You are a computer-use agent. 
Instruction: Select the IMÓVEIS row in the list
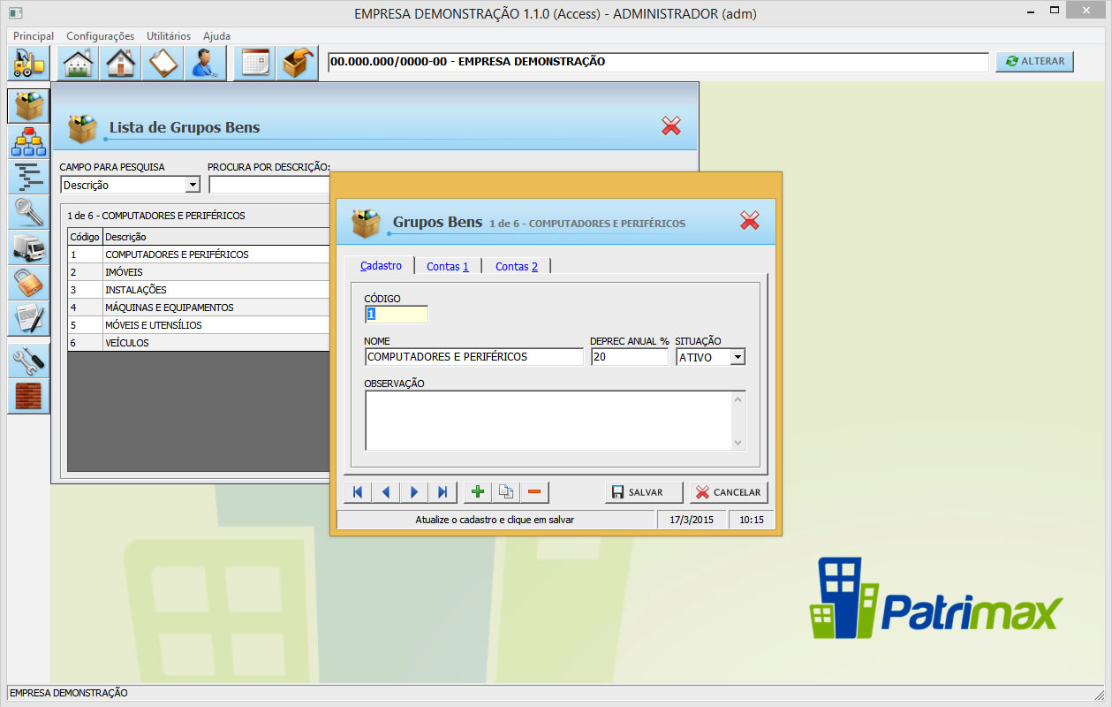(x=200, y=272)
